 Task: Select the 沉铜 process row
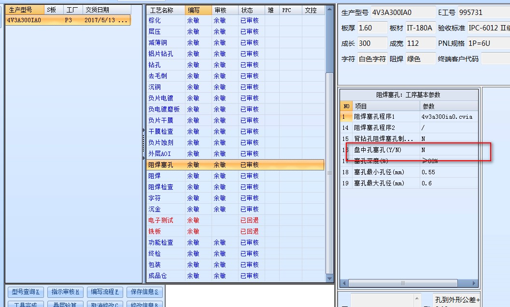coord(236,87)
